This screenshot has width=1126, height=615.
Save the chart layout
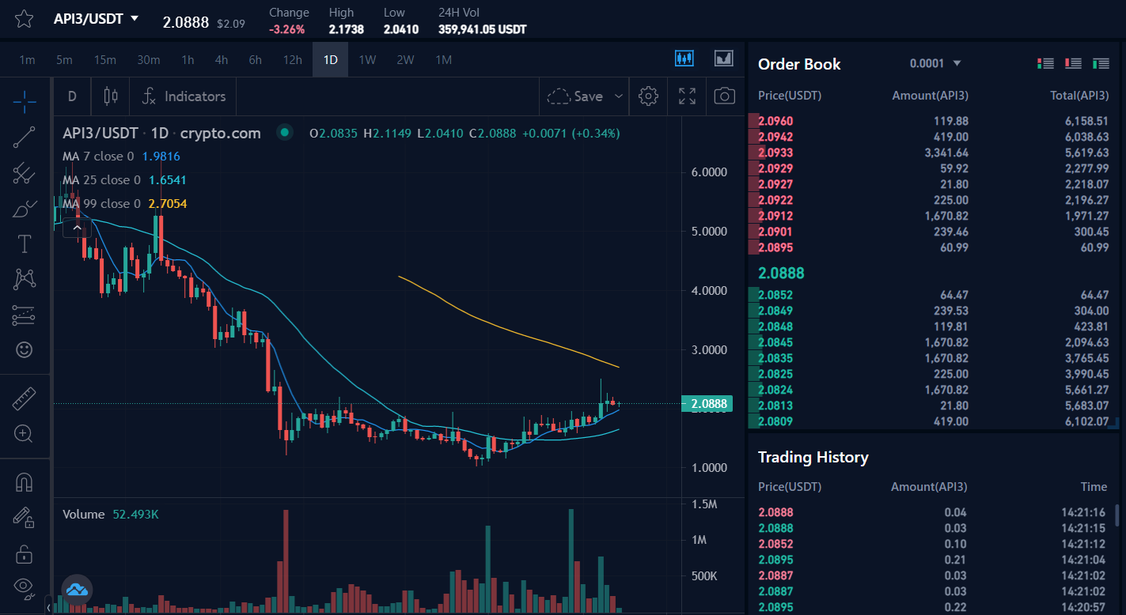[x=575, y=96]
